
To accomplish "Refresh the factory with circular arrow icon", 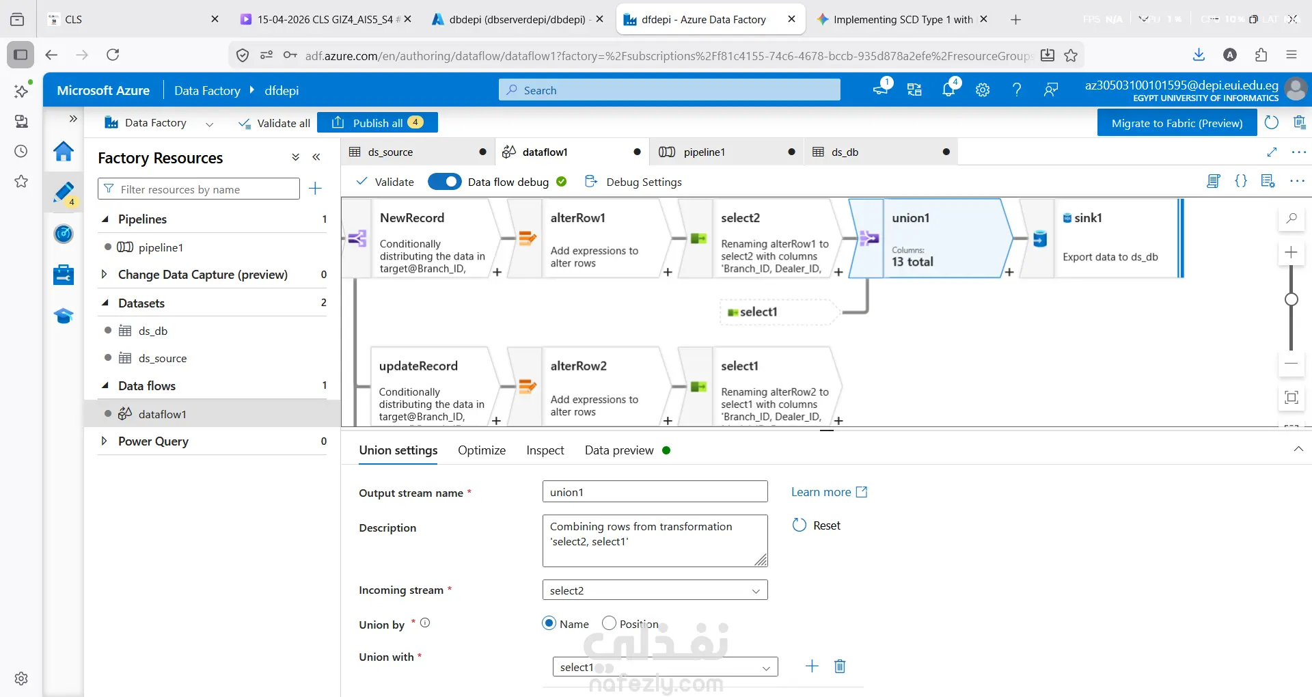I will coord(1271,123).
